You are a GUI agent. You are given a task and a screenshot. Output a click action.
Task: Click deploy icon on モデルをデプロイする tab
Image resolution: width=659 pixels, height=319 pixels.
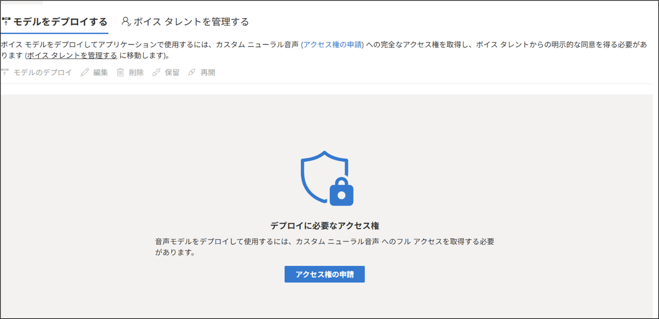point(6,22)
